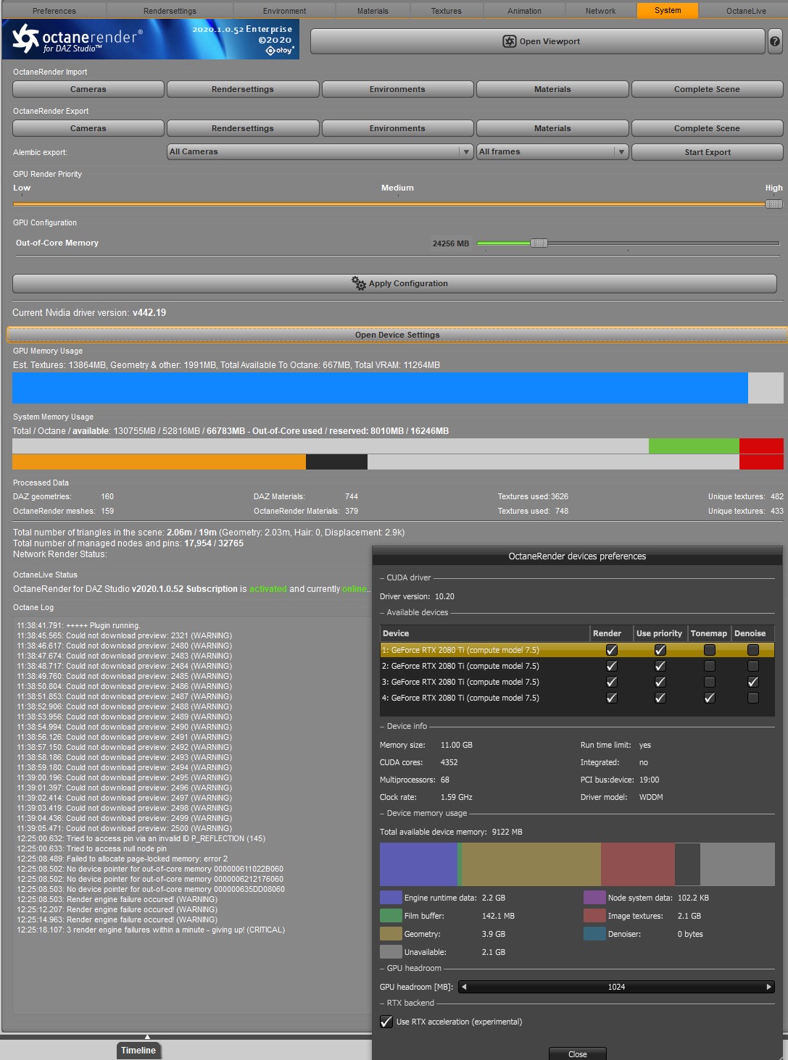788x1060 pixels.
Task: Open the All frames dropdown
Action: point(552,151)
